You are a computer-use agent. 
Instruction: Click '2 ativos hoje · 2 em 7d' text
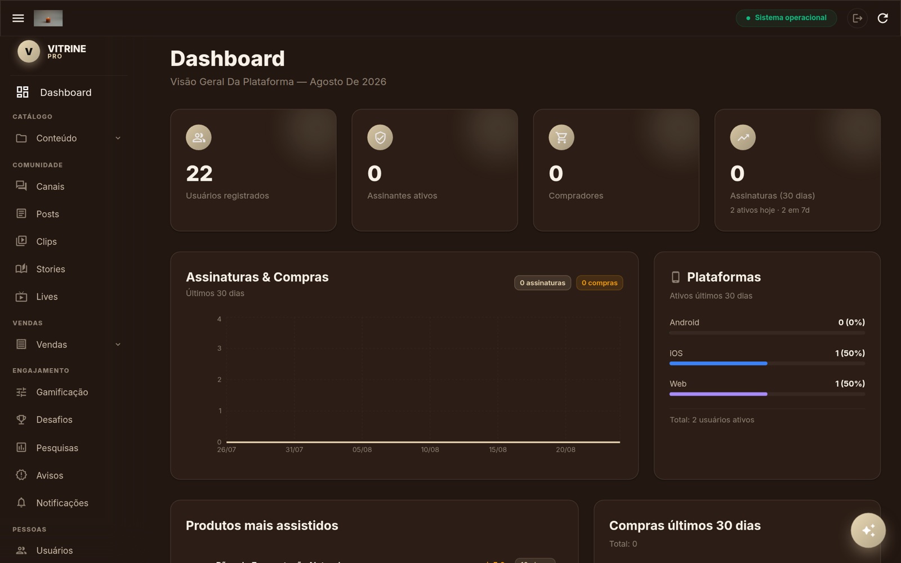point(769,210)
